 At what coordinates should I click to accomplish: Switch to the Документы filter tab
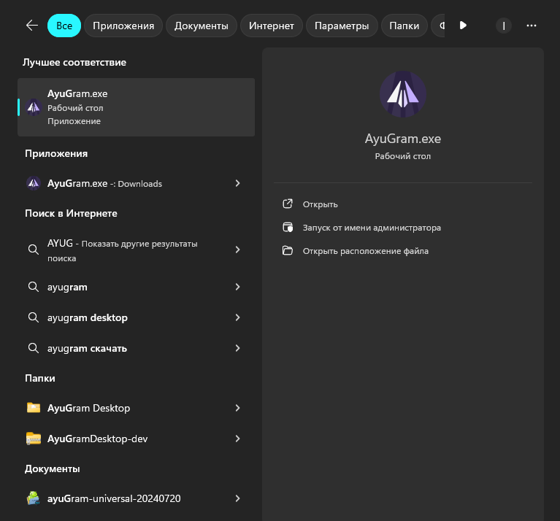pos(201,26)
